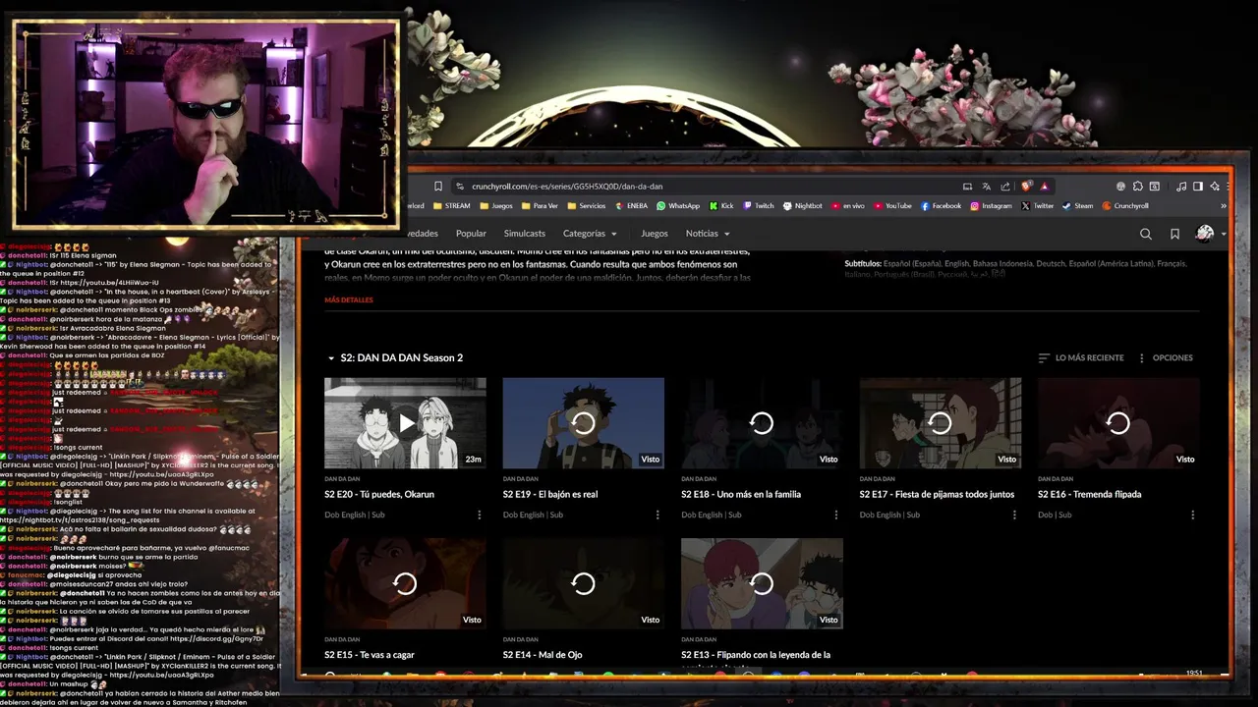Image resolution: width=1258 pixels, height=707 pixels.
Task: Click the site settings icon beside URL
Action: 459,187
